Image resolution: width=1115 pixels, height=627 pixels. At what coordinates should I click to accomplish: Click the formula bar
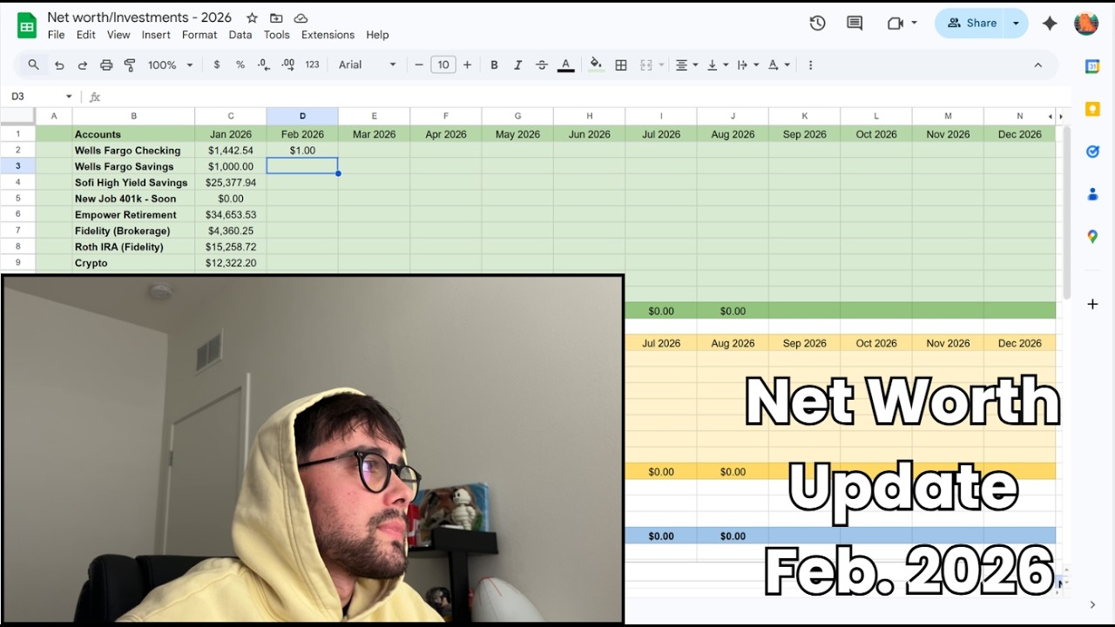584,97
